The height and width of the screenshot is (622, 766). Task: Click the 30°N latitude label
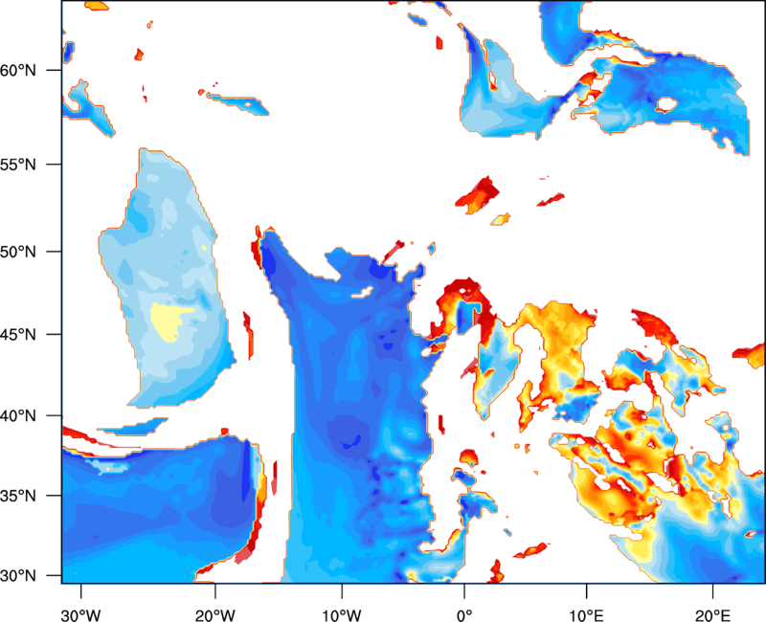(x=18, y=576)
